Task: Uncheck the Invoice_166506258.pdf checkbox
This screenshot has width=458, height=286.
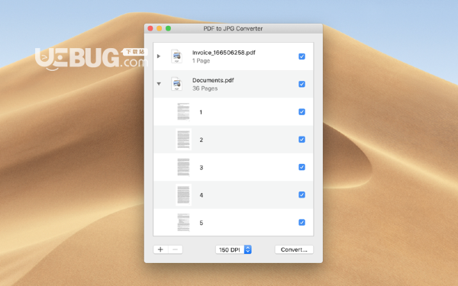Action: coord(302,56)
